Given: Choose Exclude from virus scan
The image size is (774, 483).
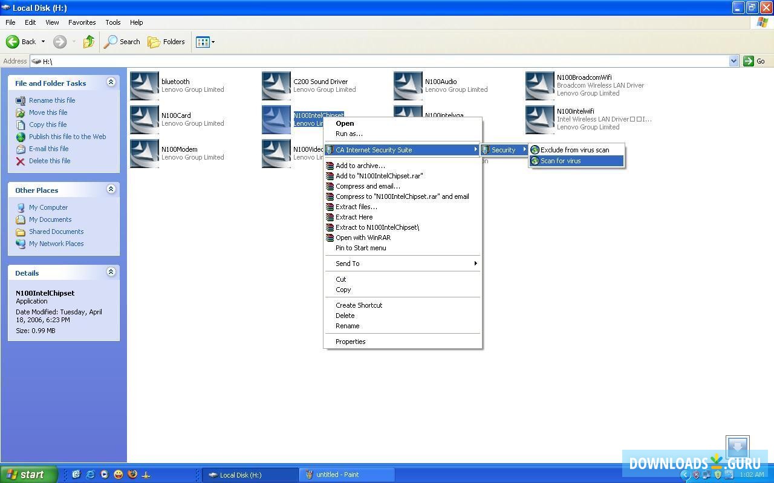Looking at the screenshot, I should 576,150.
